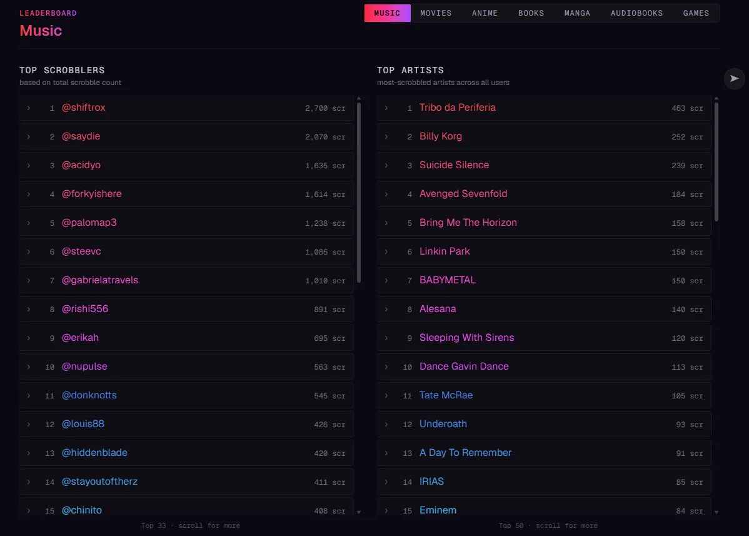
Task: Switch to the Movies tab
Action: point(436,13)
